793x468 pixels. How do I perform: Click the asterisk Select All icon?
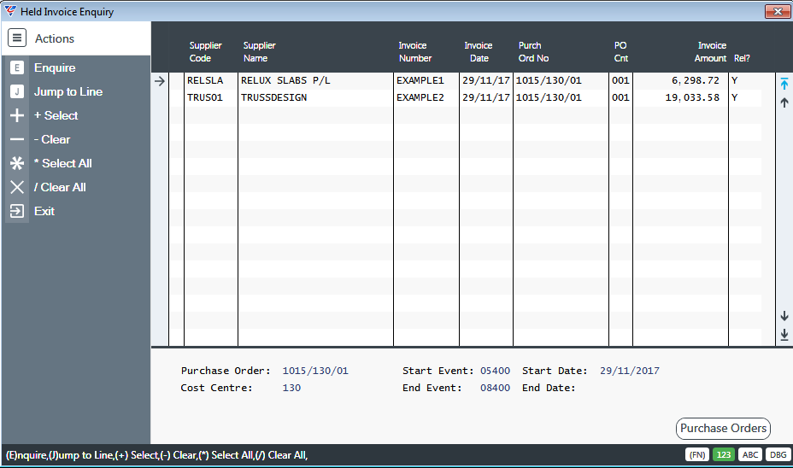tap(17, 163)
